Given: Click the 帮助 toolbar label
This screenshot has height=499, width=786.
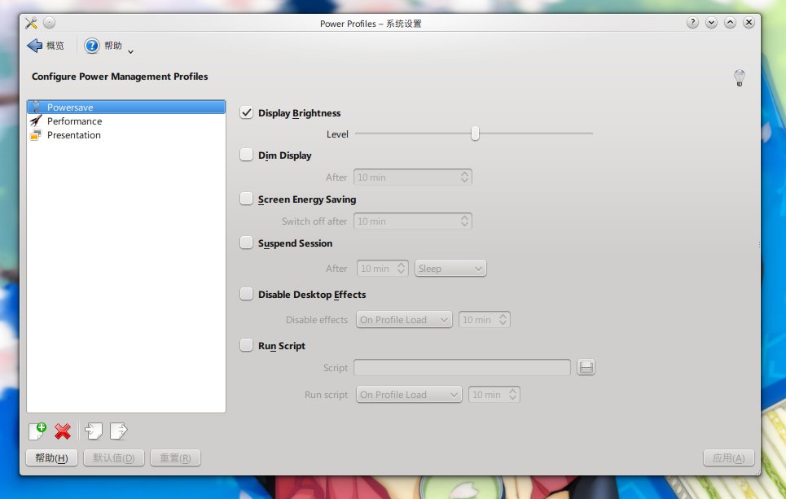Looking at the screenshot, I should [x=113, y=46].
